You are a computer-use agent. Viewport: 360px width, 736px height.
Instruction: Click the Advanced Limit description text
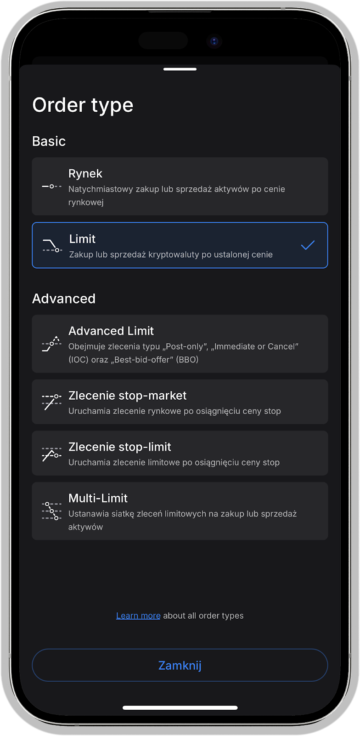183,353
